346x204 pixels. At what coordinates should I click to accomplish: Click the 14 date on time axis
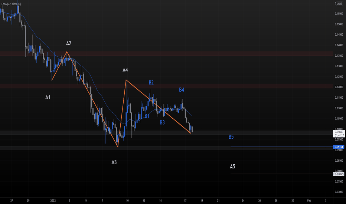click(x=160, y=201)
